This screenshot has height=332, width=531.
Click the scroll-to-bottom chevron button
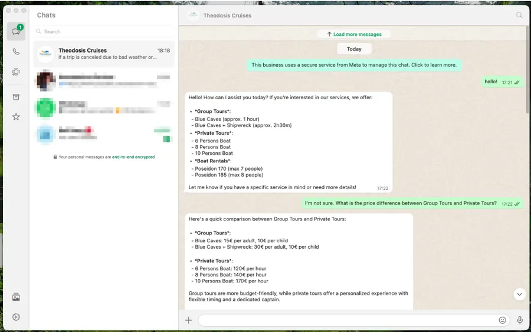pos(519,294)
